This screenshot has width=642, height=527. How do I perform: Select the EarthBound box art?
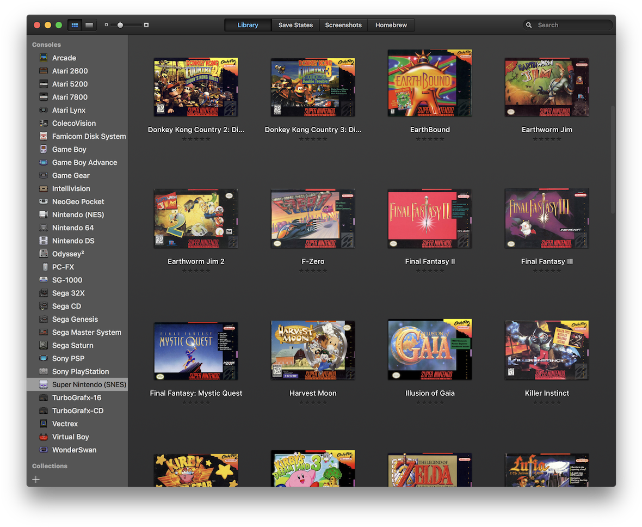pyautogui.click(x=430, y=83)
